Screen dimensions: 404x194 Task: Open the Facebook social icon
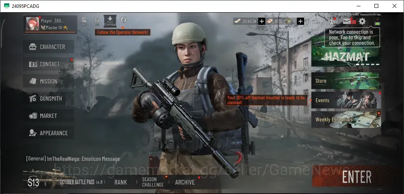click(123, 20)
